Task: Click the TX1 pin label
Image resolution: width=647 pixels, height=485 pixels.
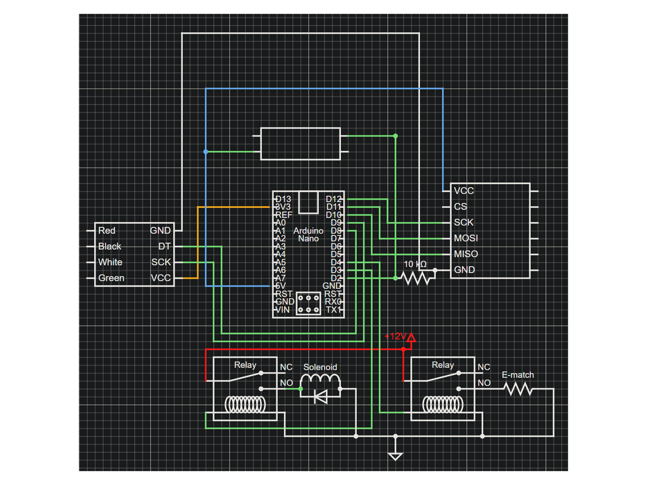Action: tap(333, 310)
